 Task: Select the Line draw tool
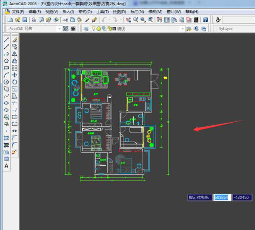(6, 40)
